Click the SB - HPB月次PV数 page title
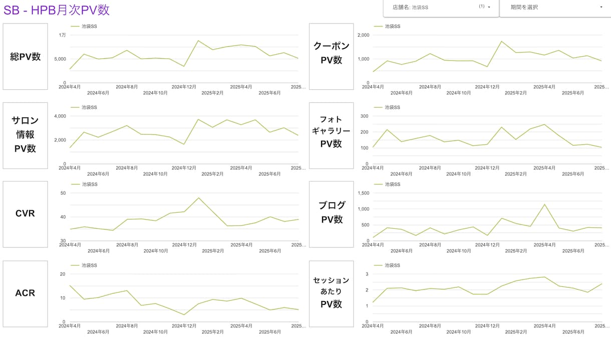 [x=57, y=10]
